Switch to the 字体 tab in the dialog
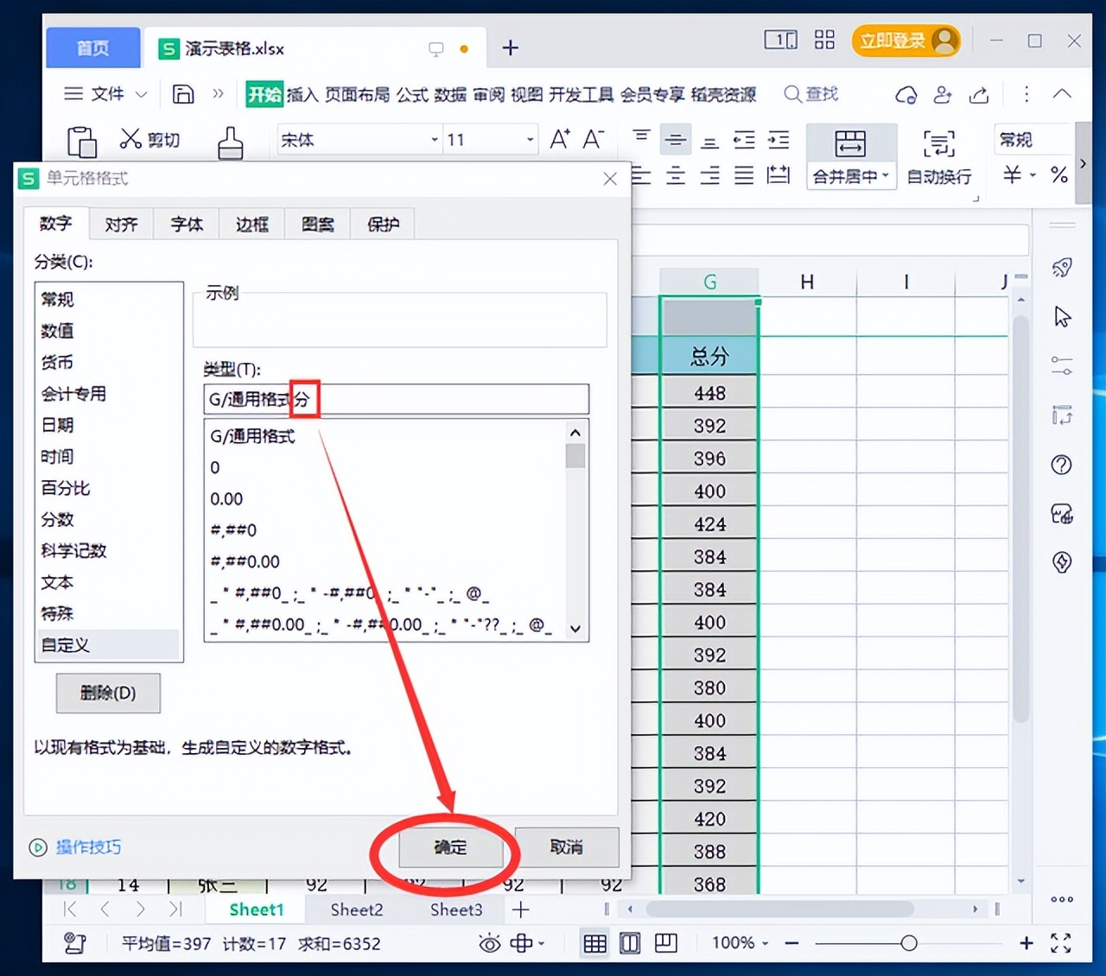This screenshot has height=976, width=1106. [186, 224]
